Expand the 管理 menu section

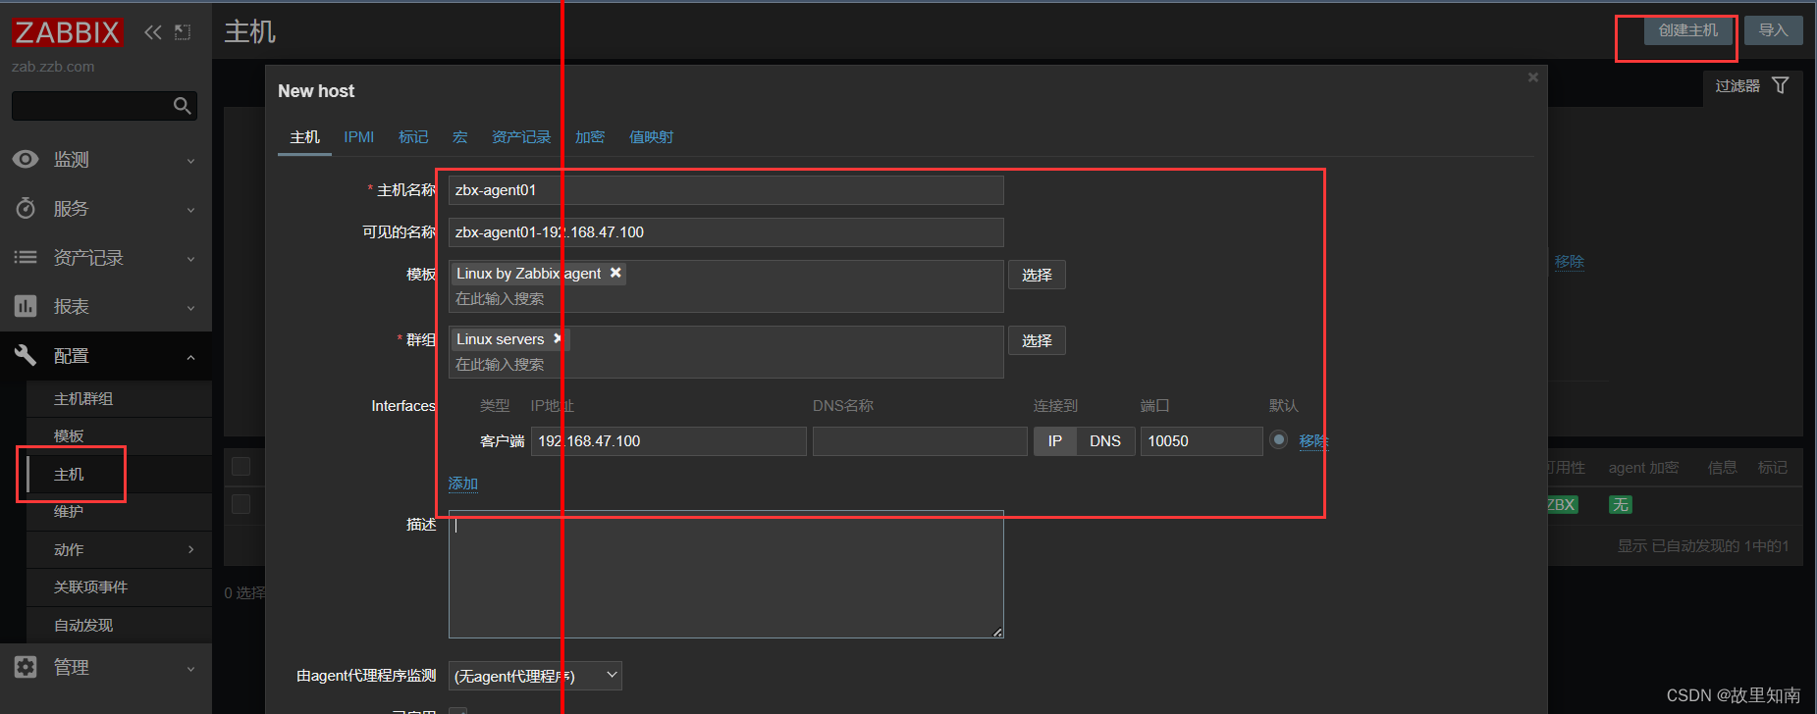[x=190, y=668]
